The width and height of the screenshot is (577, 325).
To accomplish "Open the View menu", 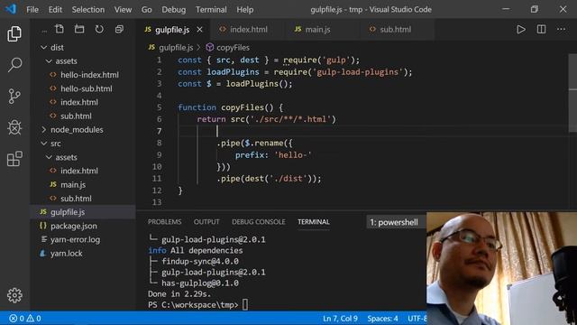I will 123,10.
